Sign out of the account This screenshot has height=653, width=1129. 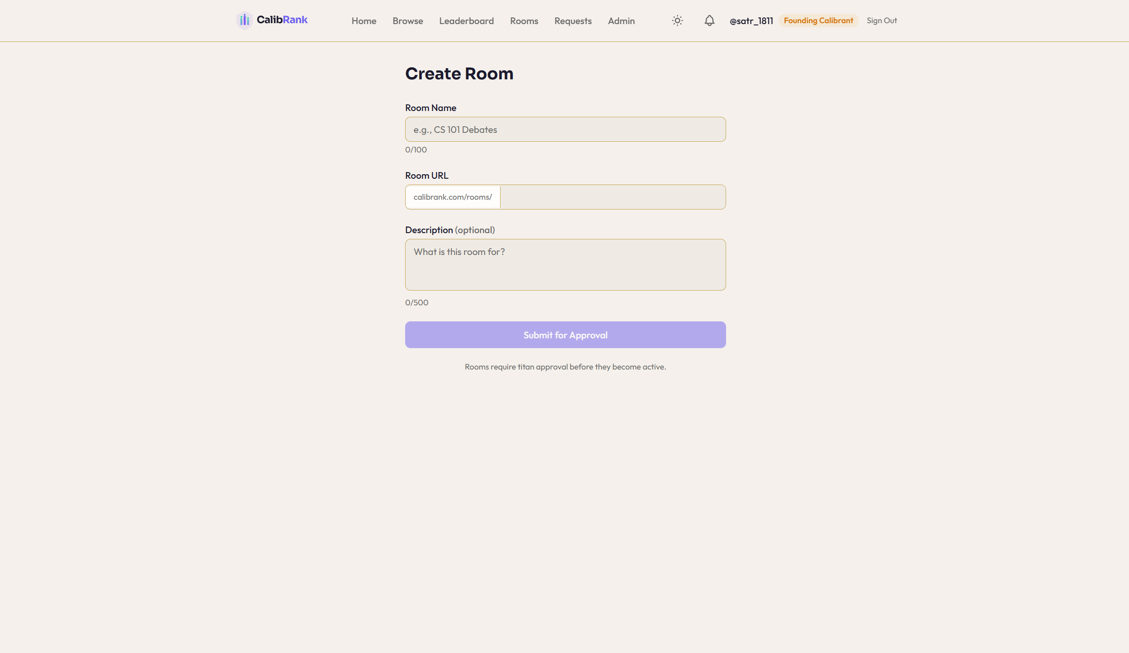tap(881, 21)
